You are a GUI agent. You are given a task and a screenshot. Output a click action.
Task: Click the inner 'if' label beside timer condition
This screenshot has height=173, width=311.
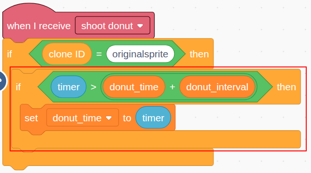18,87
